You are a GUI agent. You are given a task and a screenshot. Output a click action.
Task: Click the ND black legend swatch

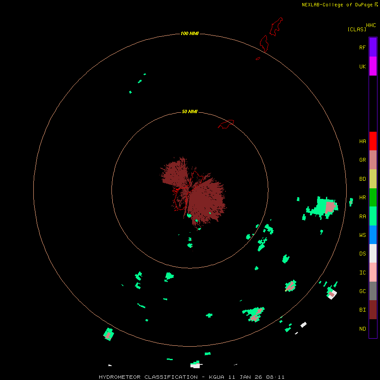(x=373, y=328)
